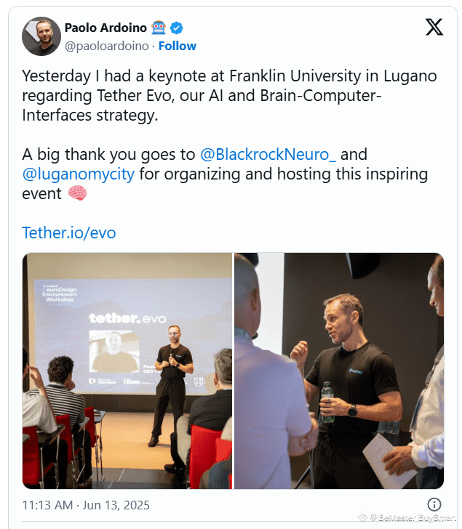Open the @paoloardoino handle
462x529 pixels.
point(107,46)
